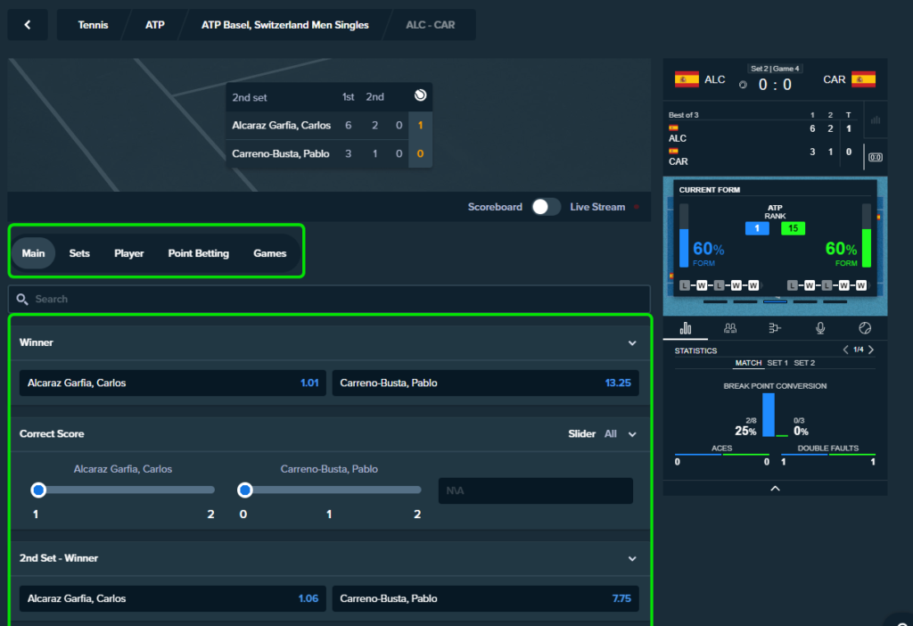Pick Carreno-Busta for 2nd set at 7.75
The width and height of the screenshot is (913, 626).
[x=485, y=598]
